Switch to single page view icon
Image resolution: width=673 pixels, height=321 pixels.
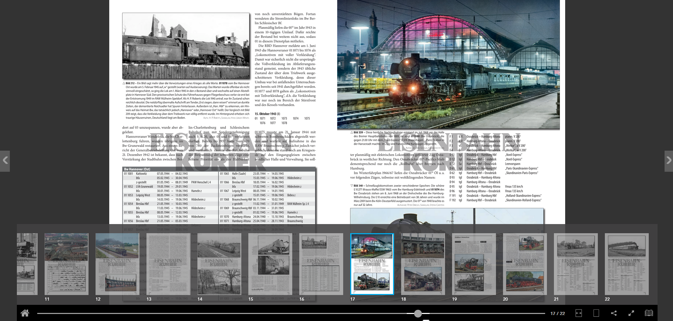(x=596, y=313)
